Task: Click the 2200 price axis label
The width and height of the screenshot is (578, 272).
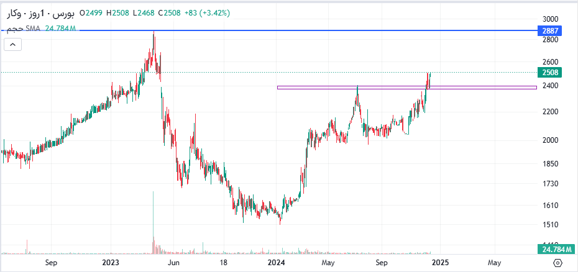Action: click(x=551, y=112)
